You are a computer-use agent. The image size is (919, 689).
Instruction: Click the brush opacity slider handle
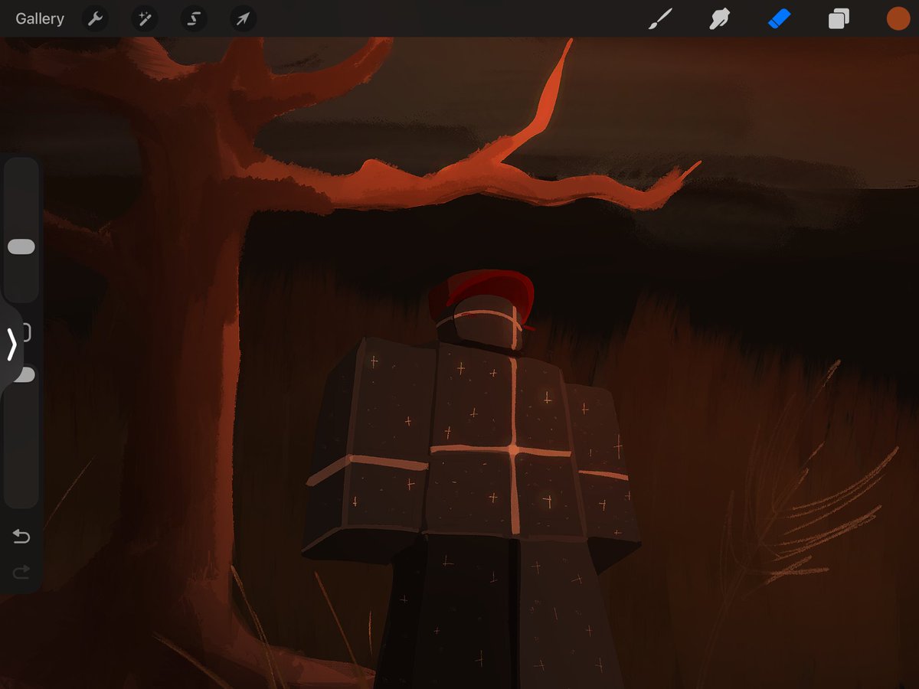pos(27,374)
